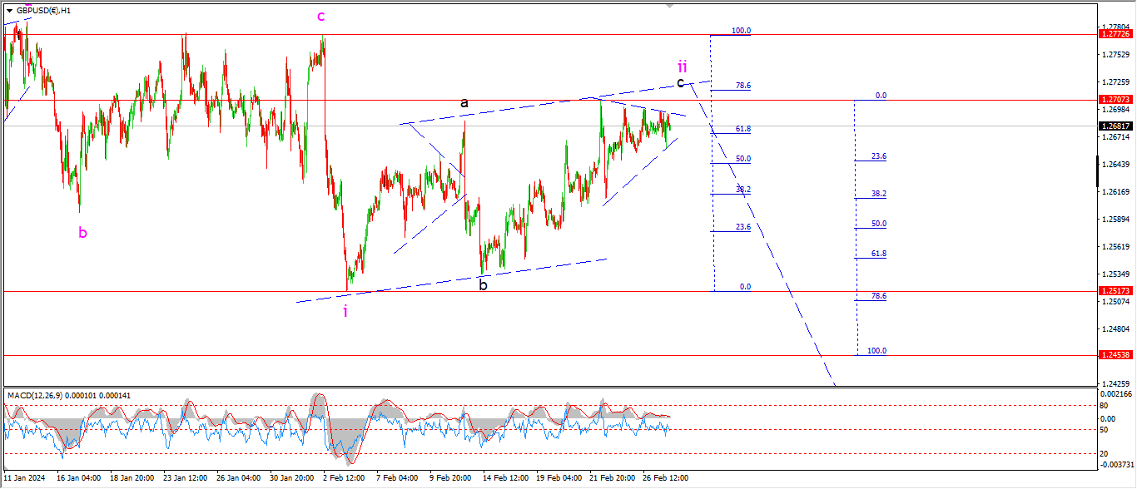This screenshot has height=489, width=1137.
Task: Open the GBPUSD chart dropdown arrow
Action: 10,11
